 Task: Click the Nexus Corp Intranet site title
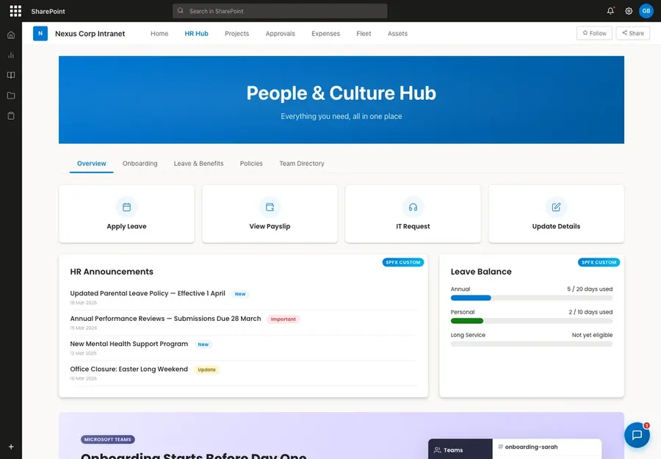pos(90,33)
